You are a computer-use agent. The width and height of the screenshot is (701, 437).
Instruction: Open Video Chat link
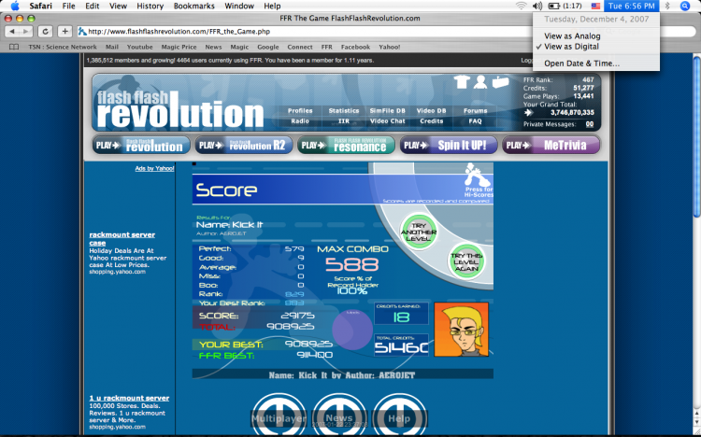387,121
